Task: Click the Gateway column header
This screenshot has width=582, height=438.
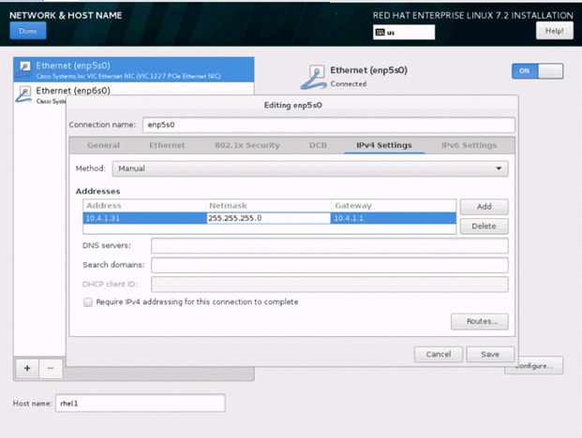Action: coord(394,206)
